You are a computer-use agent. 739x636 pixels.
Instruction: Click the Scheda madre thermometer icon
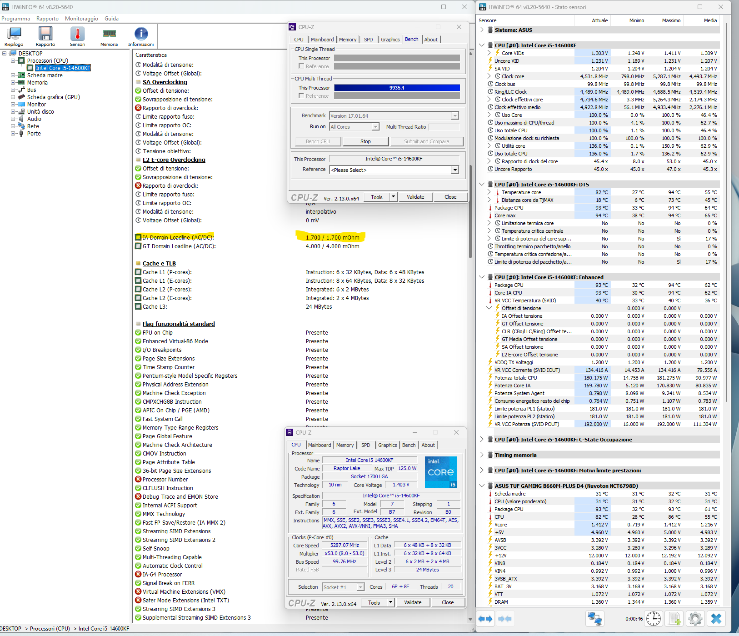point(490,494)
